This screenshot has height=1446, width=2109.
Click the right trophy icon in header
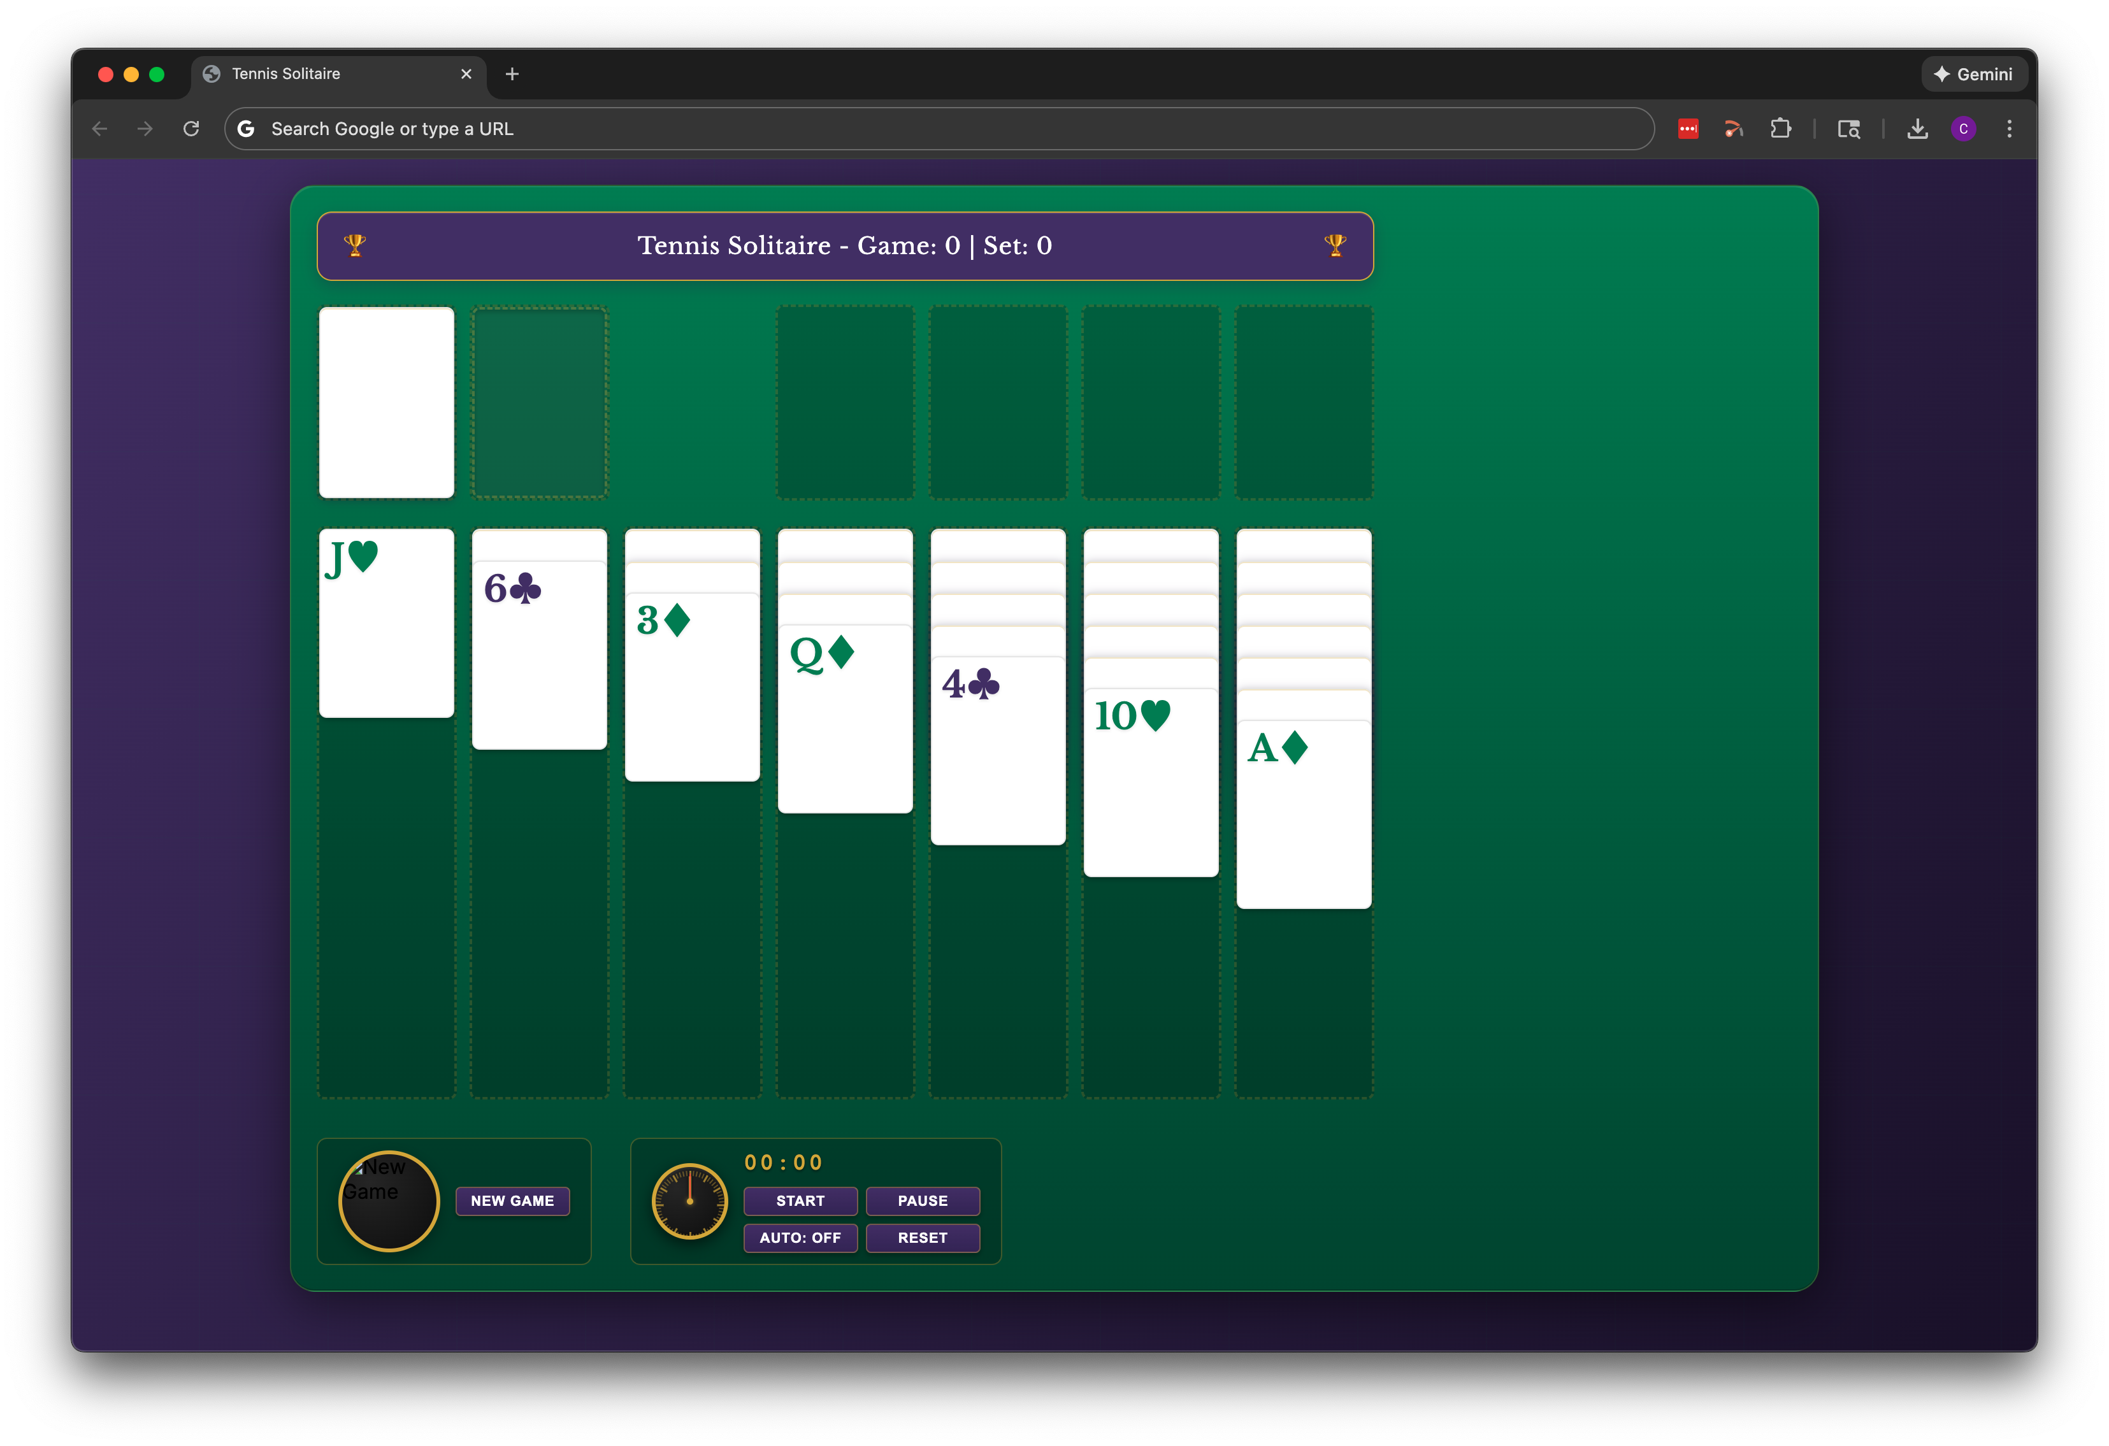pos(1335,245)
